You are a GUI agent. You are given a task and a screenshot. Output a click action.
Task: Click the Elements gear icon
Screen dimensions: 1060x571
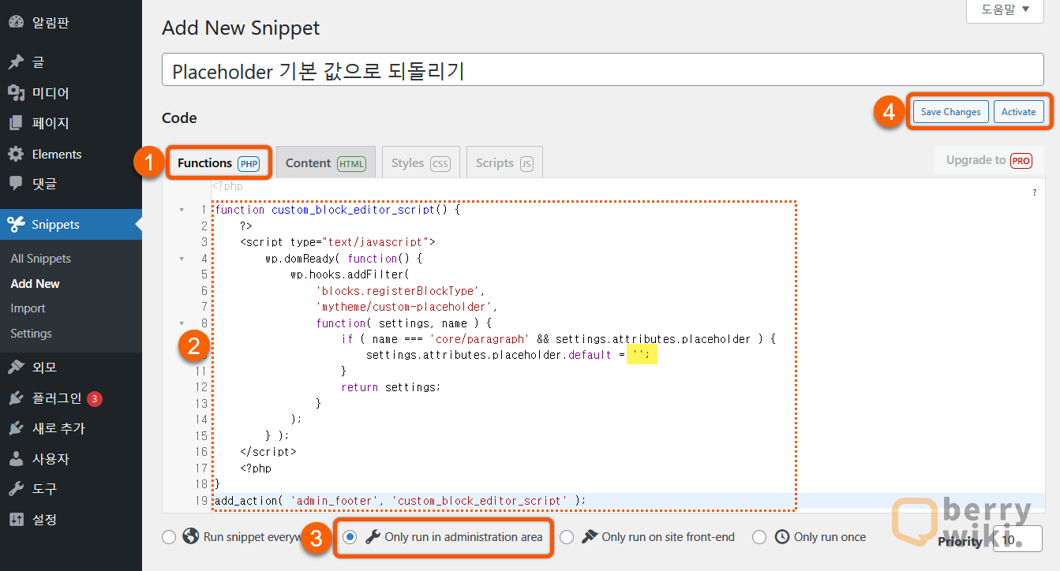tap(16, 154)
